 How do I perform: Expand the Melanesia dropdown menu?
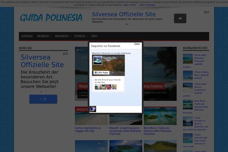pos(44,36)
